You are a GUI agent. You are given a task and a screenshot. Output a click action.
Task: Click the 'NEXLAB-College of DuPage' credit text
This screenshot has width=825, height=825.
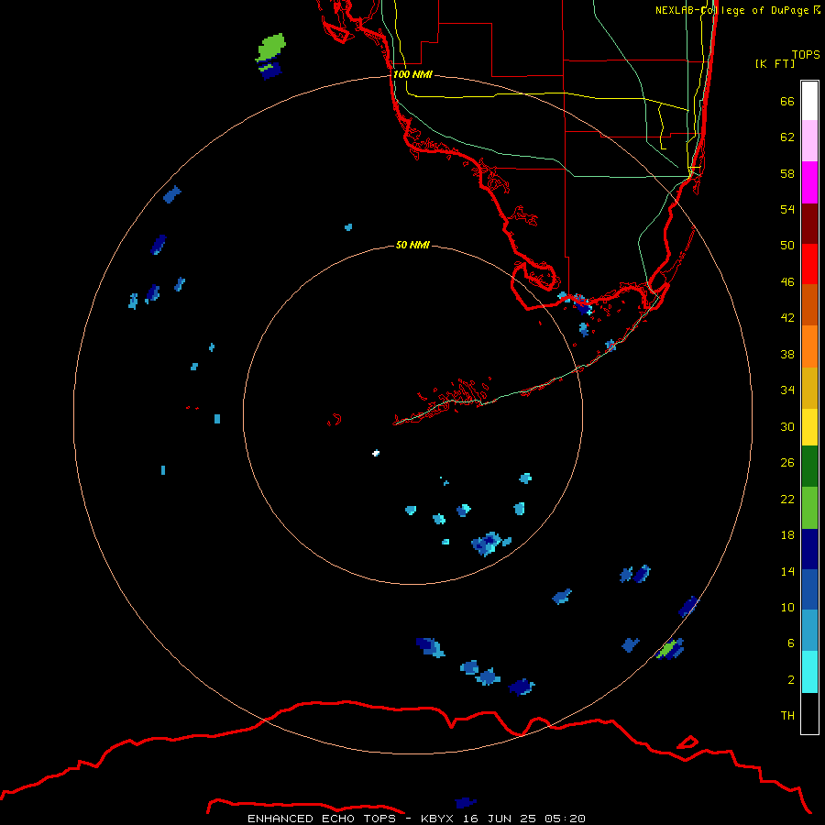(x=731, y=10)
